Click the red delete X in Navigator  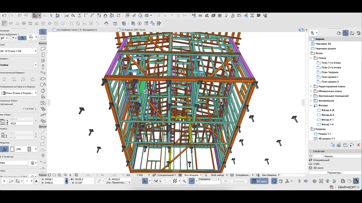pos(358,145)
